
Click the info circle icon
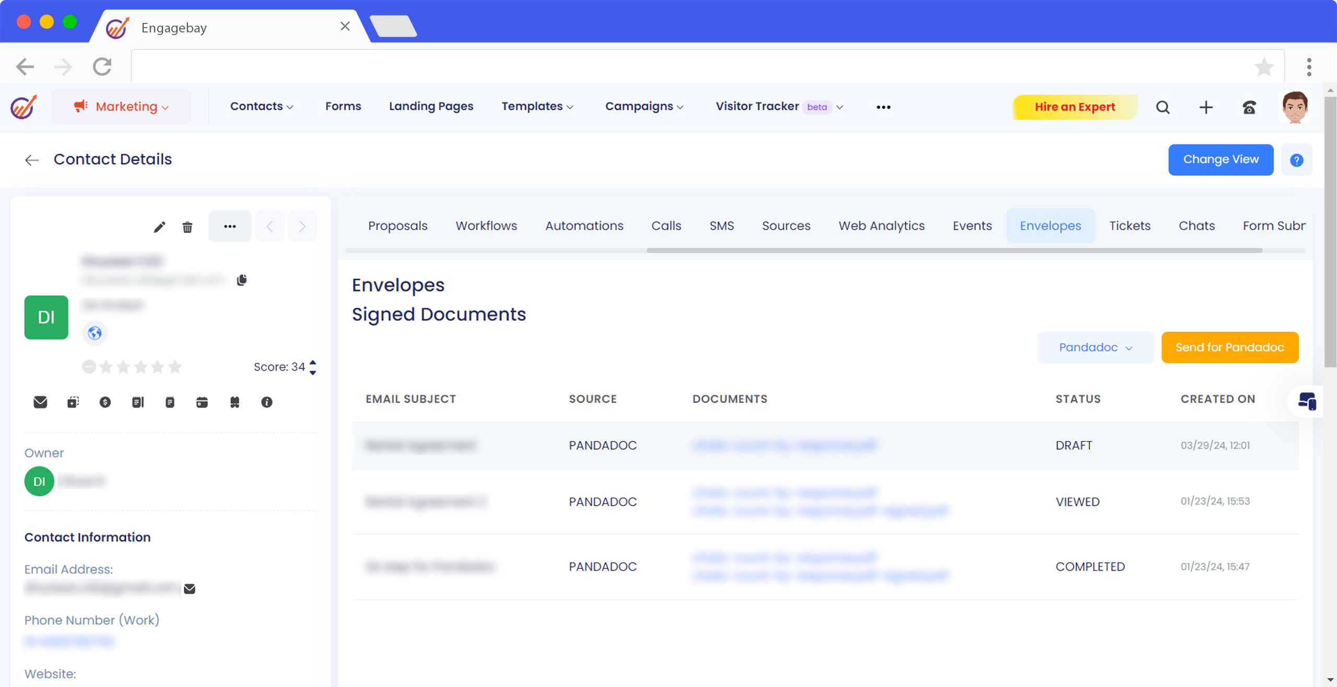(x=266, y=402)
